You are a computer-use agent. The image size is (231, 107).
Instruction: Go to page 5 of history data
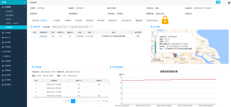click(x=90, y=101)
